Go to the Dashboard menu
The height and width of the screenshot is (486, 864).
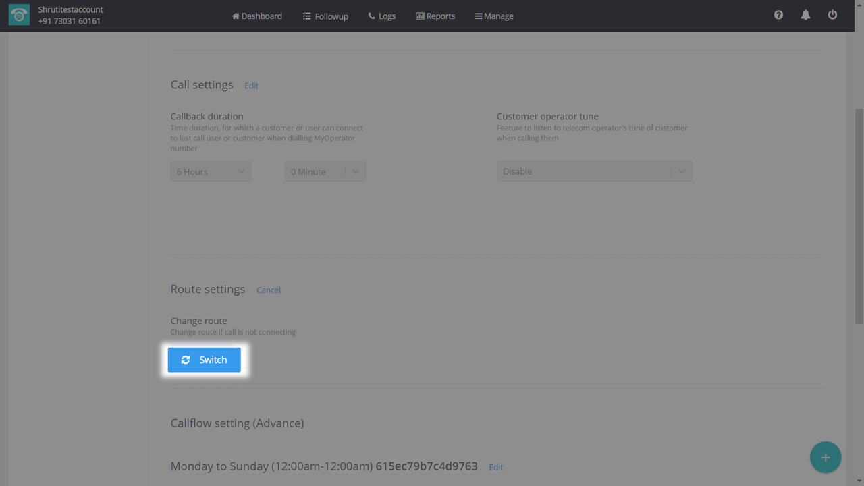(257, 16)
